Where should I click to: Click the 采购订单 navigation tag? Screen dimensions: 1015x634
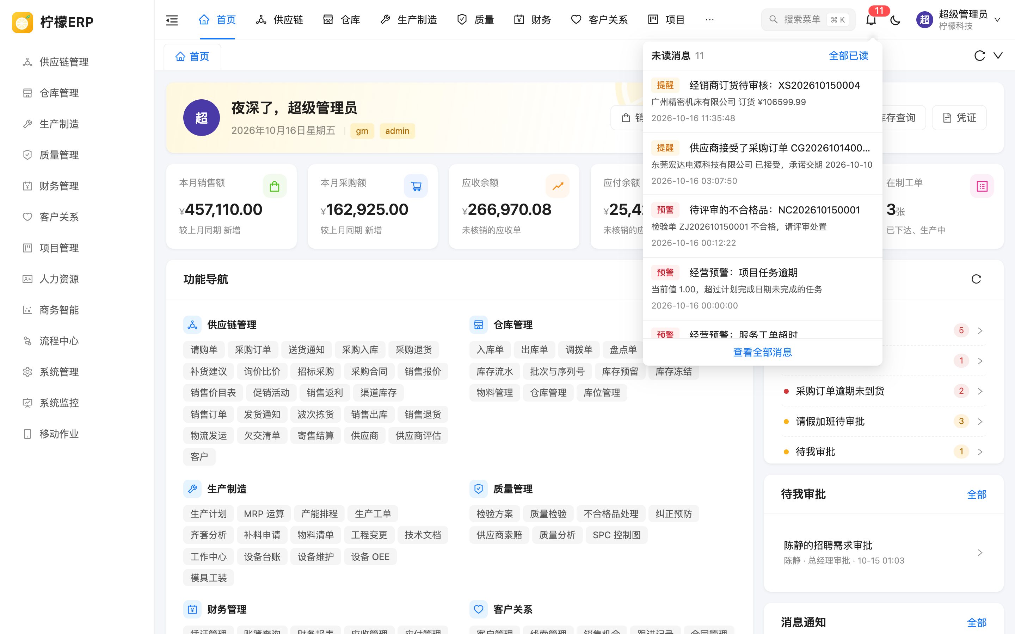pos(253,350)
